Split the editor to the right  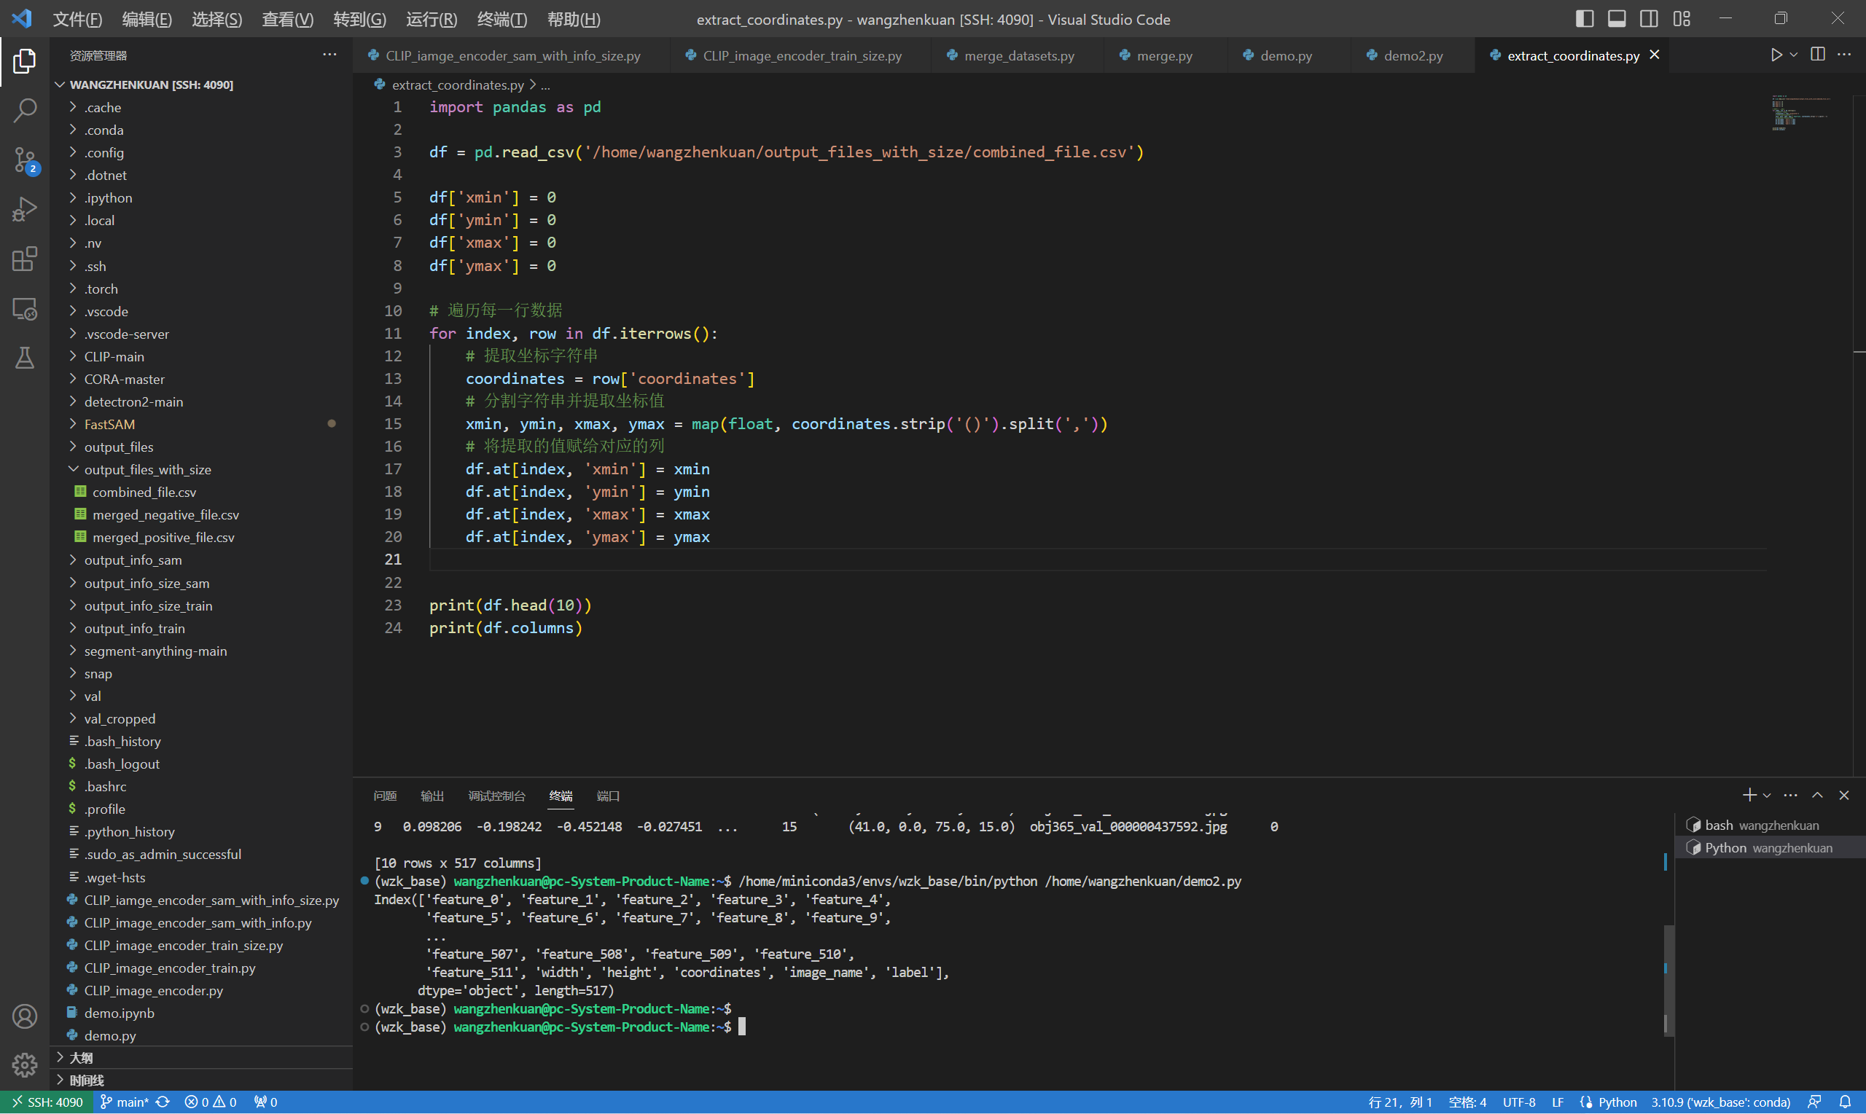[1817, 55]
